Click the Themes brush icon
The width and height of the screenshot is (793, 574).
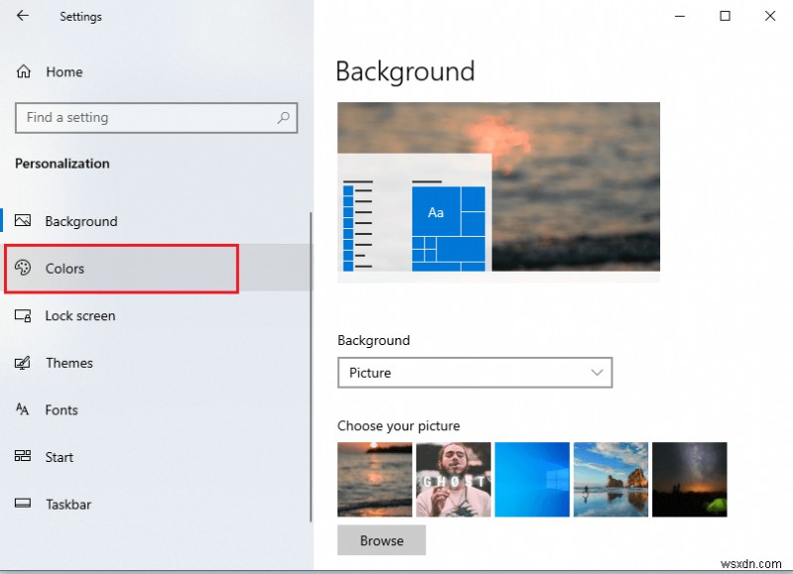click(x=23, y=363)
